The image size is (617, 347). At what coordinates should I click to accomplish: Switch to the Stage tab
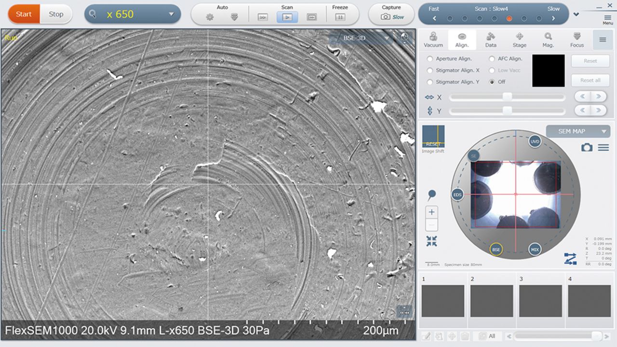520,40
